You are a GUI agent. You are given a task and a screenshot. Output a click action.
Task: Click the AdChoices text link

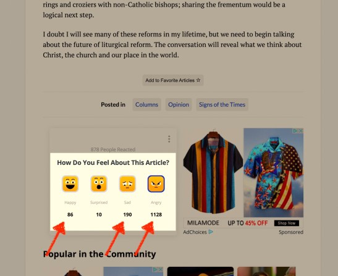coord(195,232)
